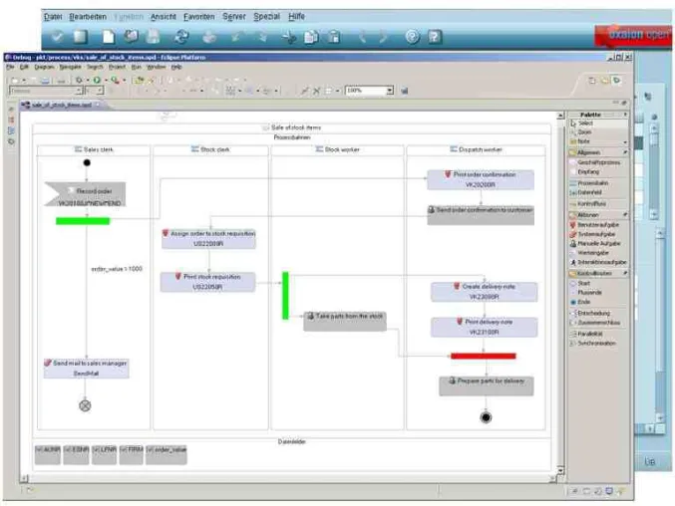Screen dimensions: 675x506
Task: Select the Take parts from the stock task
Action: pyautogui.click(x=345, y=322)
